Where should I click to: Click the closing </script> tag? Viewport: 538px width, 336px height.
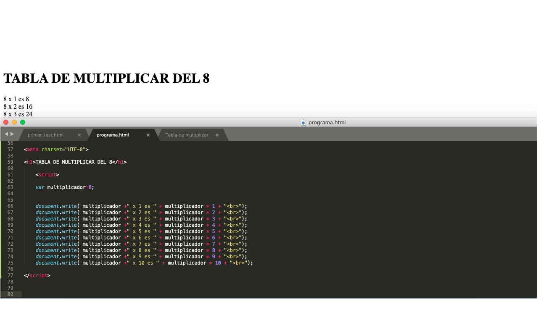(x=37, y=276)
